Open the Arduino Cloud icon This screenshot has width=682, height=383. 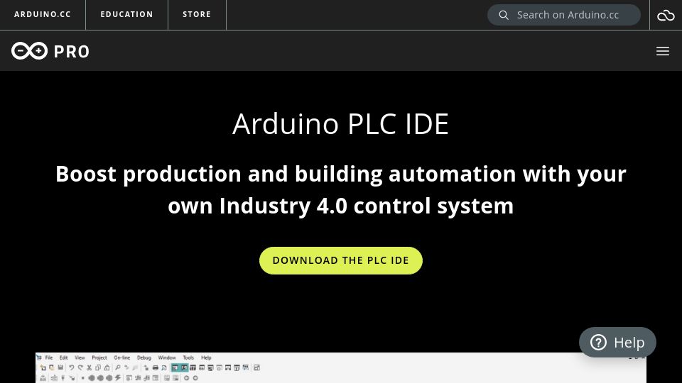click(666, 15)
